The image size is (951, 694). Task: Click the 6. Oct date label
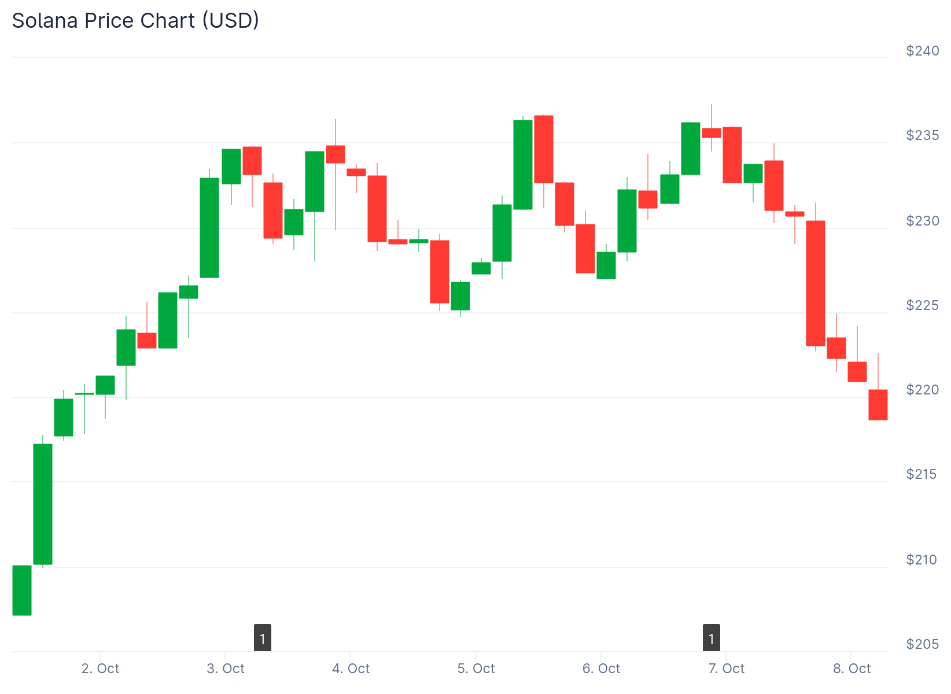pyautogui.click(x=601, y=669)
